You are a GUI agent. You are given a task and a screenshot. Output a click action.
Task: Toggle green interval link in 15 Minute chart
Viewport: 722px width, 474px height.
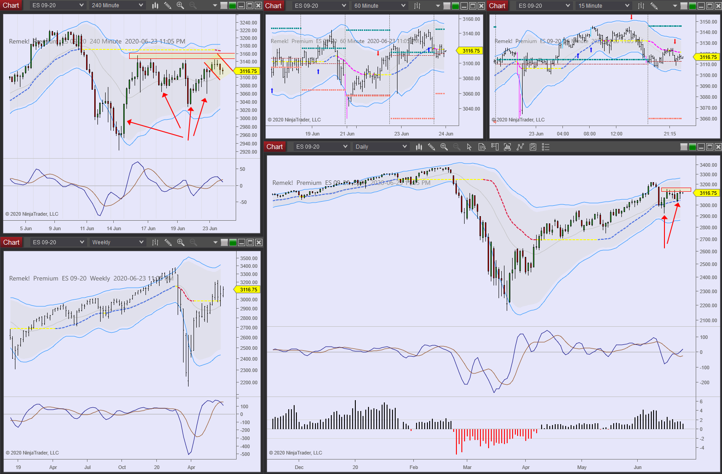tap(693, 6)
